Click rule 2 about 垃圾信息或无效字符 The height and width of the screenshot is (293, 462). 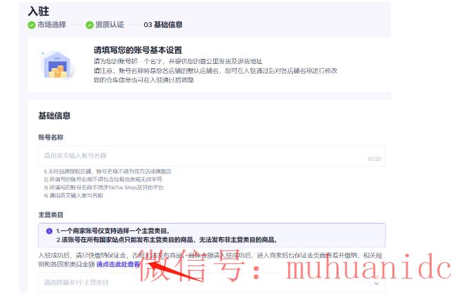(x=103, y=180)
